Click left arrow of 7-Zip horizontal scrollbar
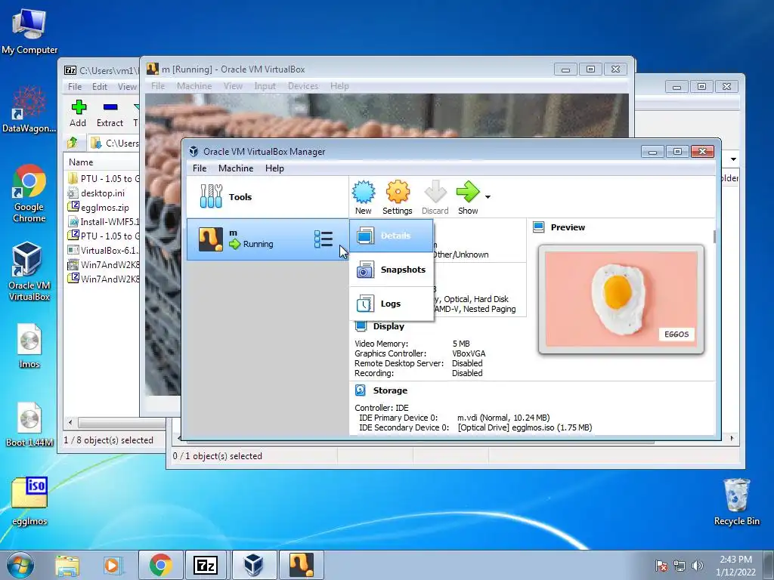Image resolution: width=774 pixels, height=580 pixels. (70, 423)
